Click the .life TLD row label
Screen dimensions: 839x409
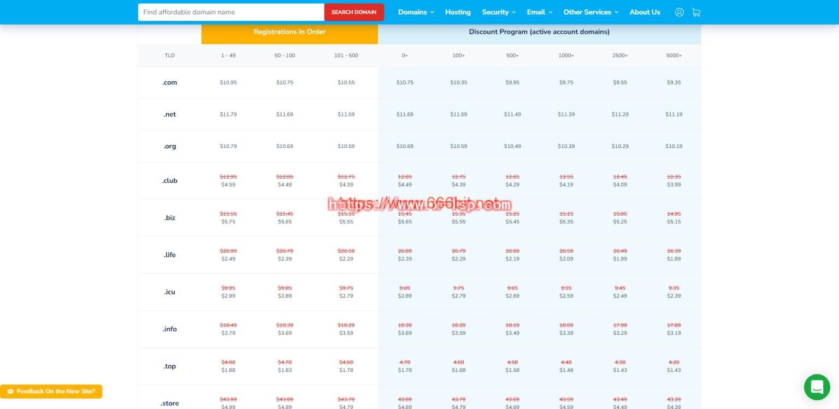click(170, 255)
